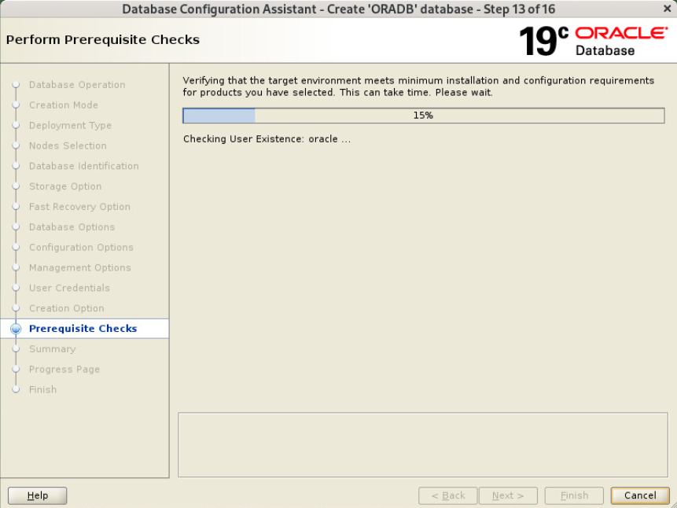Click the 'Verifying that the target environment' message

click(x=418, y=87)
